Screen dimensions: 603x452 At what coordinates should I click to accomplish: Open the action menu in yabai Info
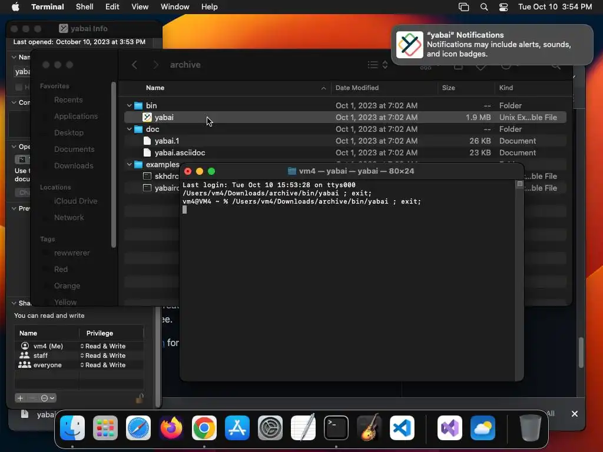[48, 398]
